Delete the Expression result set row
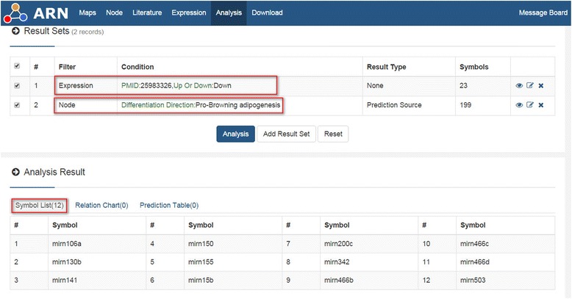 click(540, 85)
